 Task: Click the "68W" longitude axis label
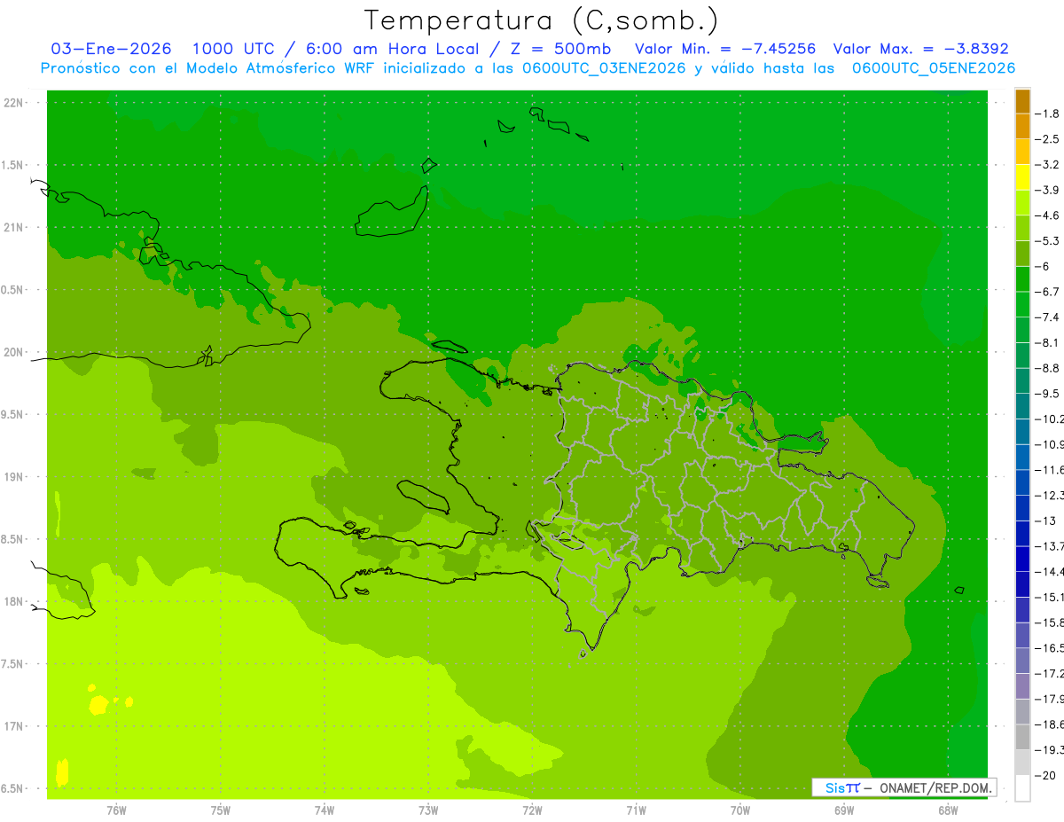pyautogui.click(x=948, y=810)
